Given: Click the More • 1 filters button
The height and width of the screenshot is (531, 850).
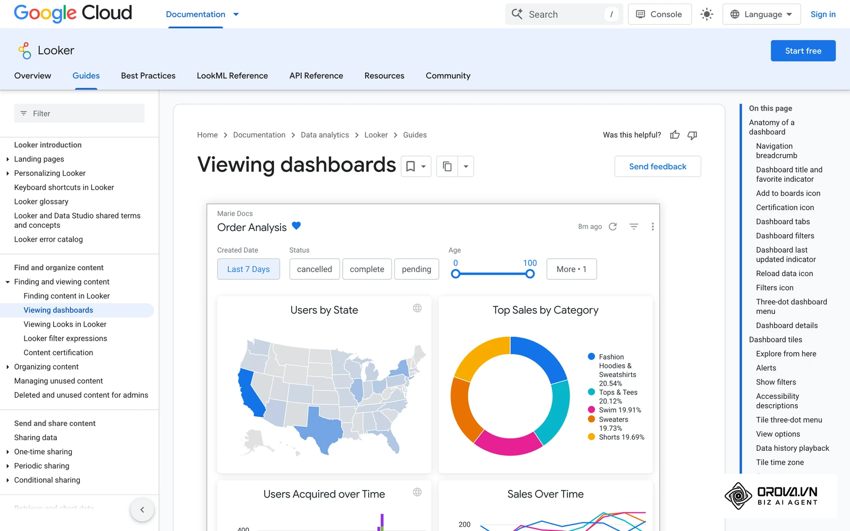Looking at the screenshot, I should [x=572, y=269].
